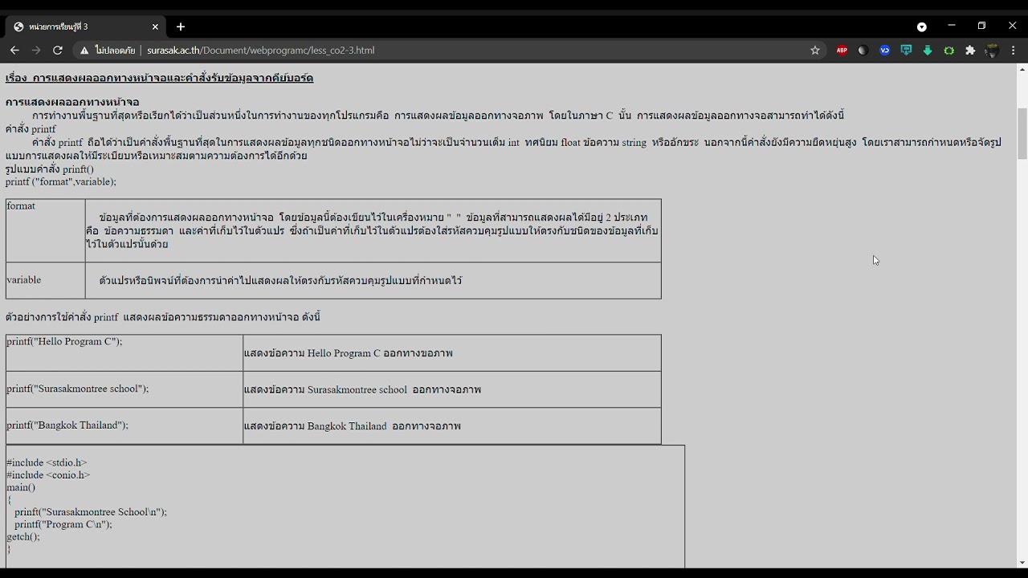Go back to the previous page

pos(14,50)
